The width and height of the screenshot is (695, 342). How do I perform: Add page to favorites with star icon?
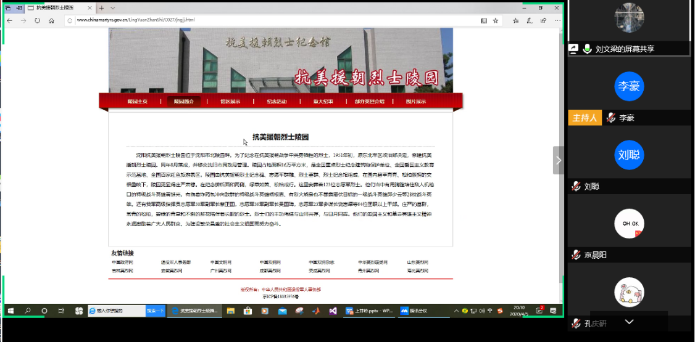click(x=496, y=20)
